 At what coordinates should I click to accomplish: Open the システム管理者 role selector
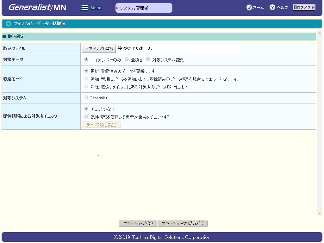pos(144,8)
